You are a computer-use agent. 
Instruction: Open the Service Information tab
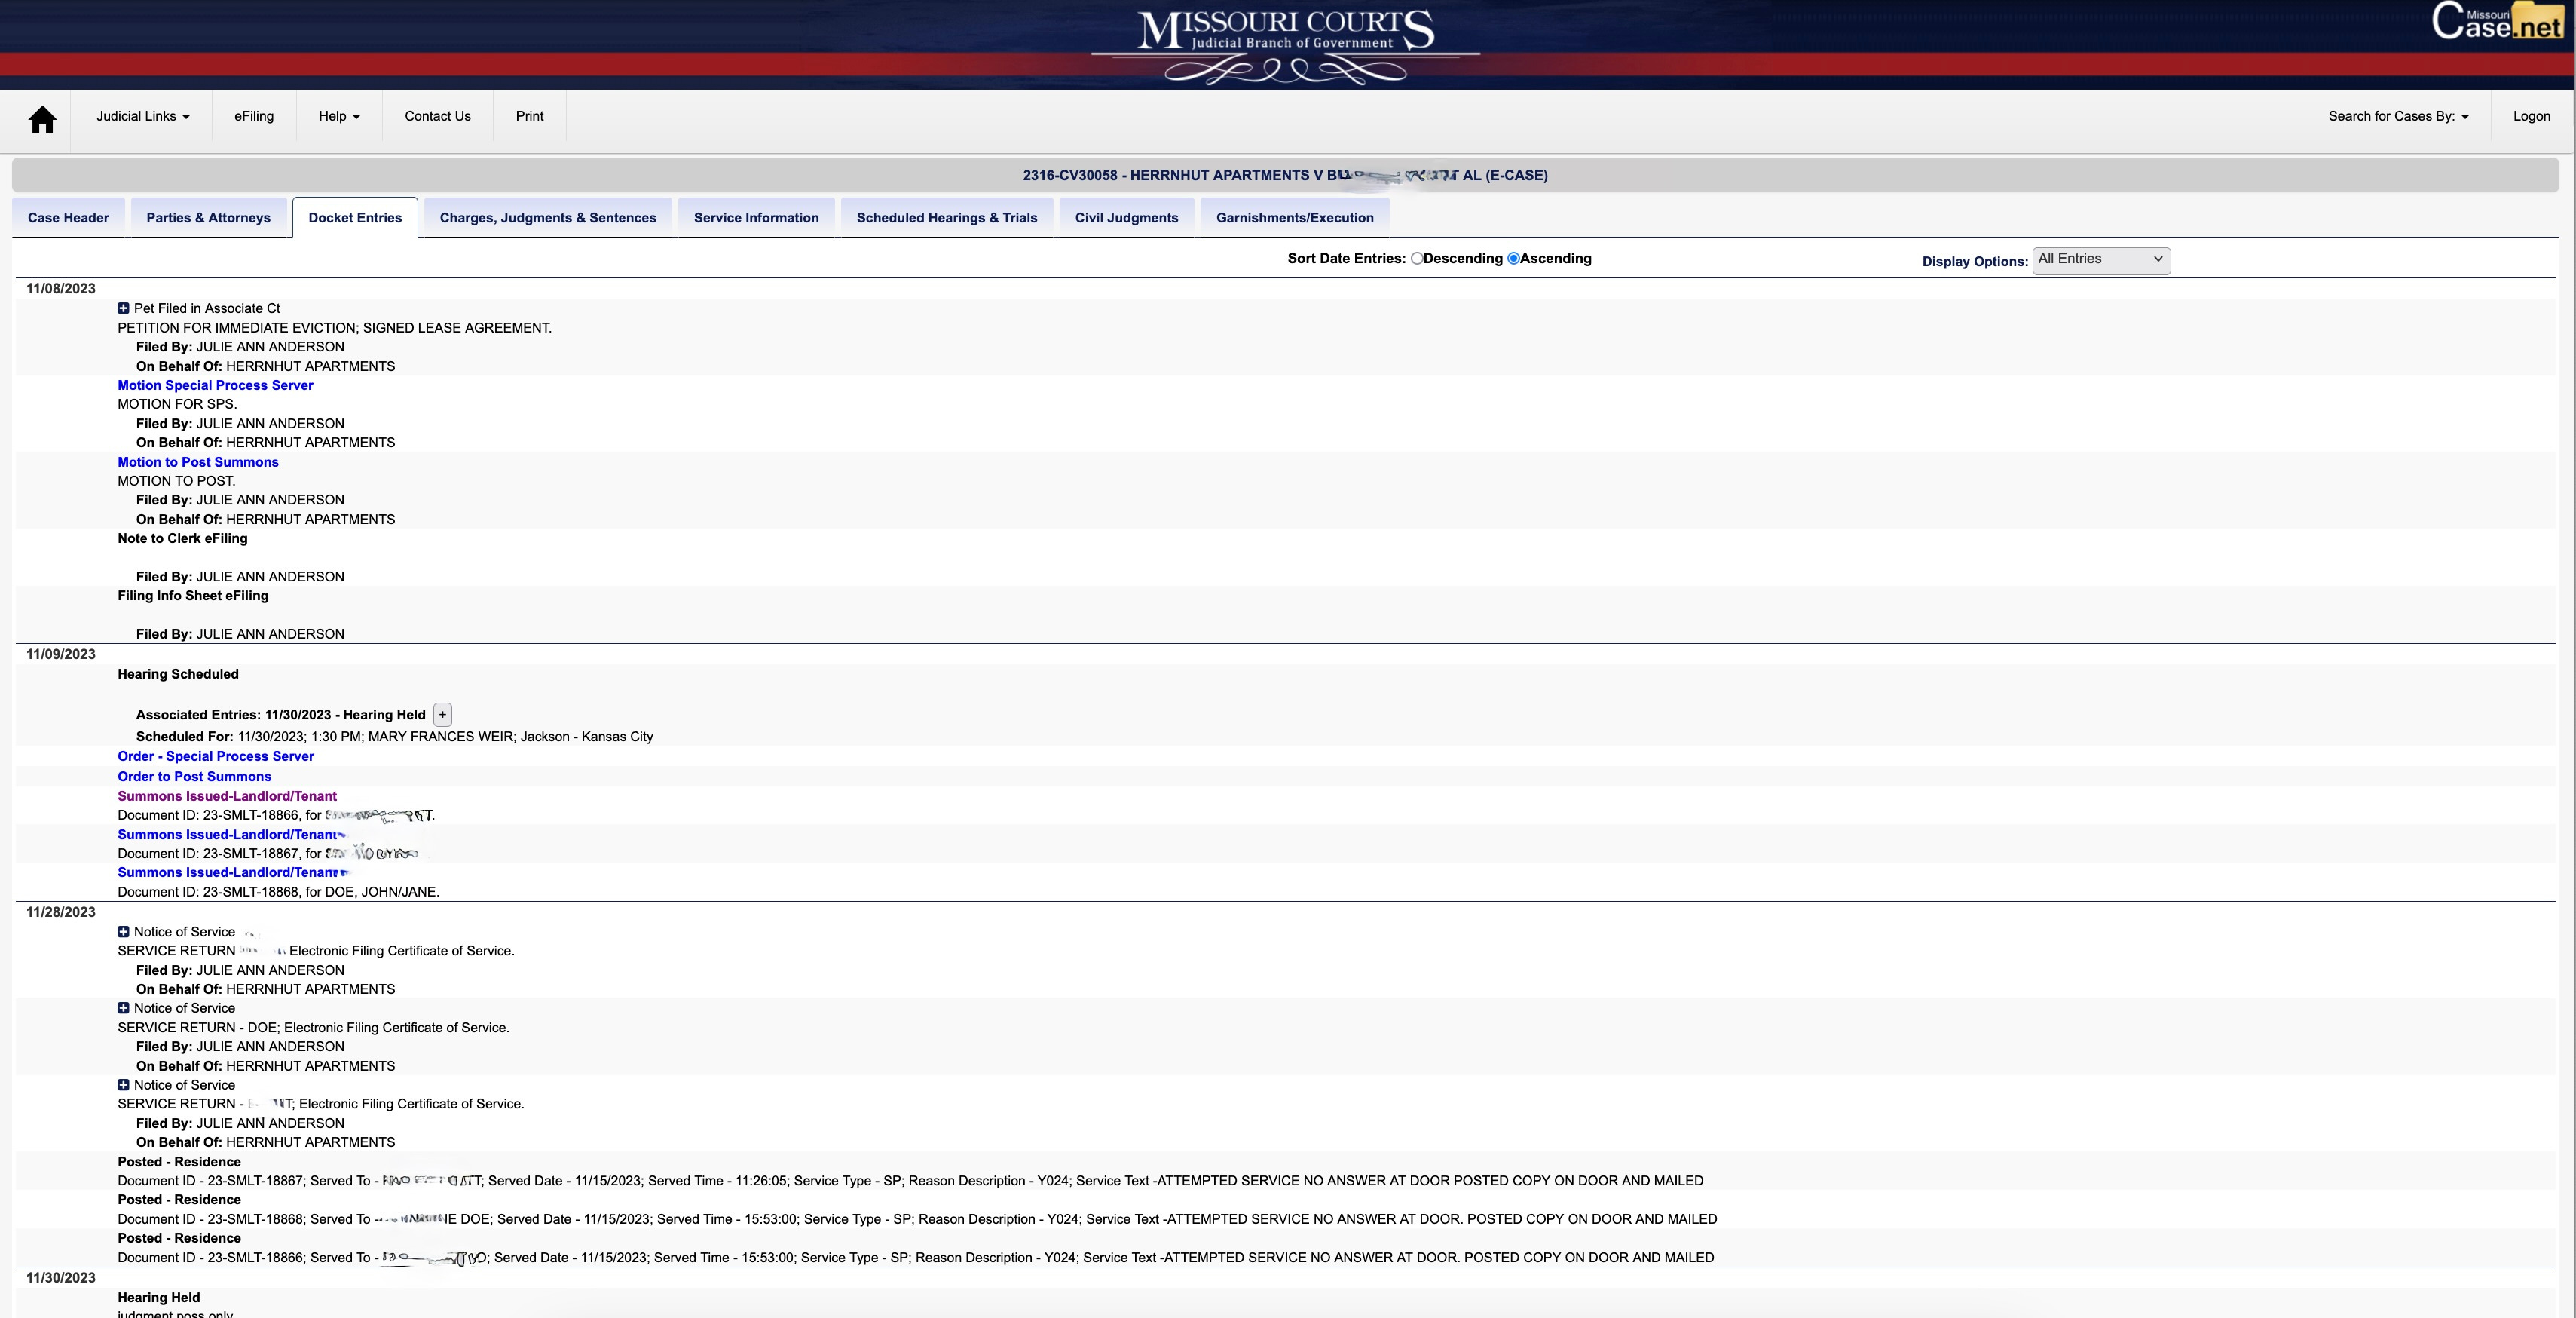click(x=756, y=217)
